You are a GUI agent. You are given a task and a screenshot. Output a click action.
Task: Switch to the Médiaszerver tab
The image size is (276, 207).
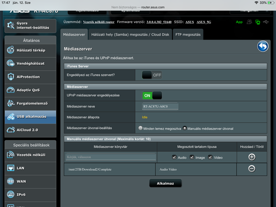(74, 34)
